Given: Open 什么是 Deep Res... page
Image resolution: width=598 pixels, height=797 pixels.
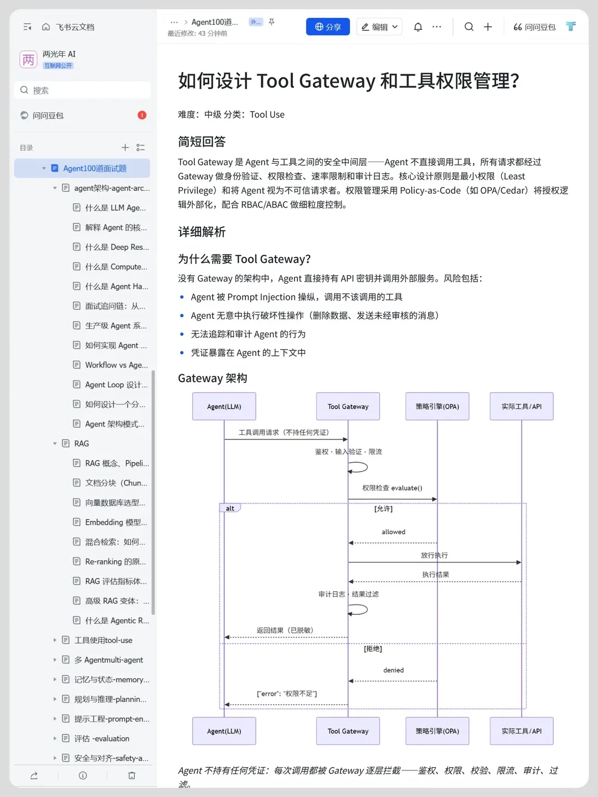Looking at the screenshot, I should (111, 247).
